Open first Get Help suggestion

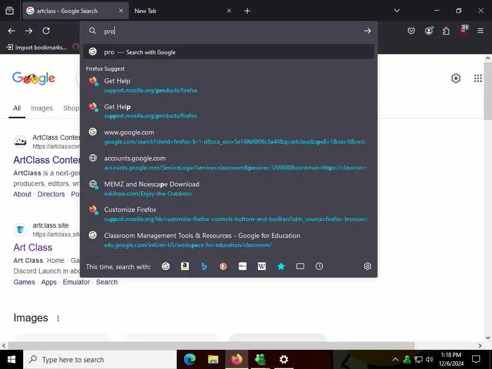[229, 86]
